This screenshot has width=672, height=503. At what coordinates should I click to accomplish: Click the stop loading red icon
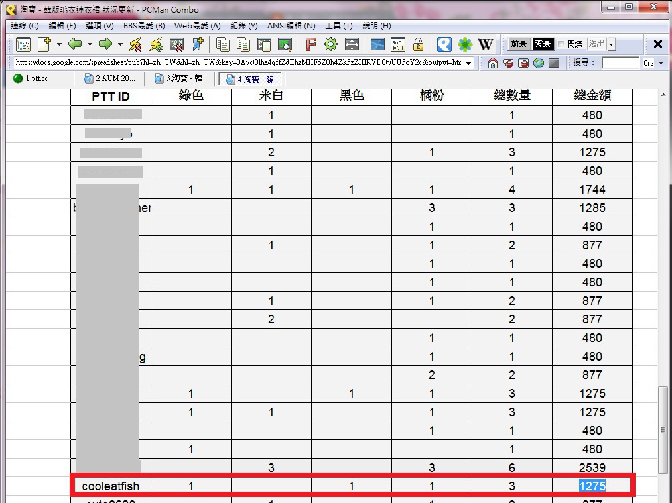(508, 64)
